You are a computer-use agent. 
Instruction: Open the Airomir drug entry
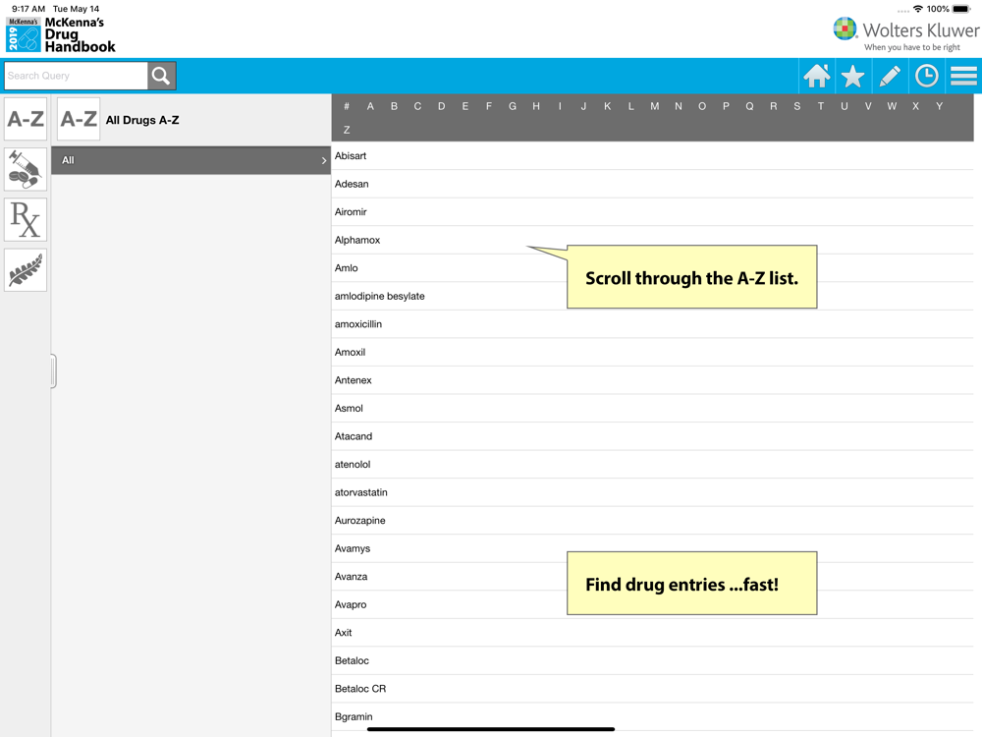[652, 212]
